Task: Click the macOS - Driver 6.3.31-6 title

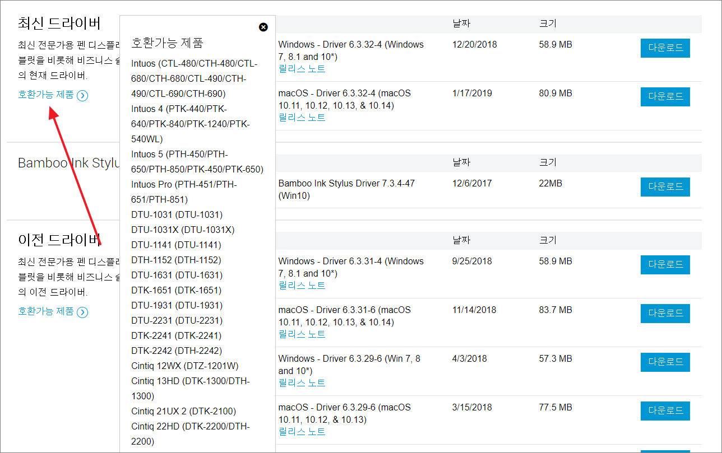Action: [345, 316]
